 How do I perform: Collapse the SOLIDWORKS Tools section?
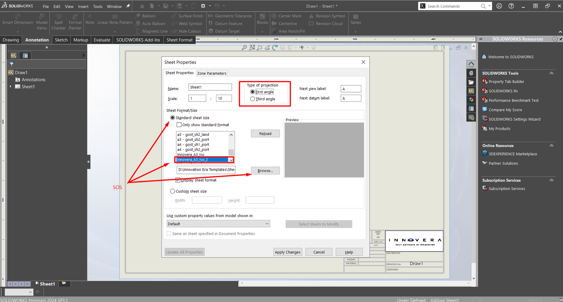pyautogui.click(x=551, y=73)
